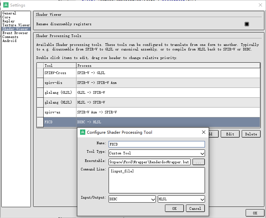
Task: Click the partly hidden Add button
Action: click(x=214, y=134)
